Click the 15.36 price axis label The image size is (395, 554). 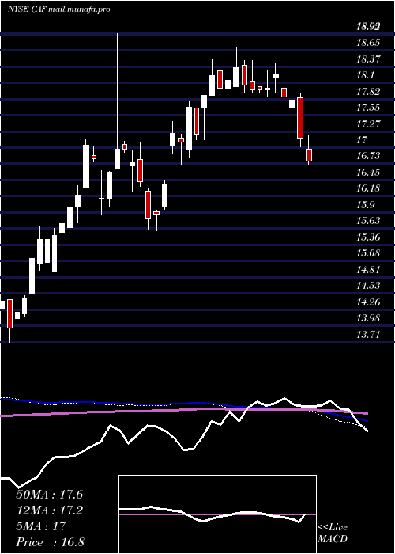click(368, 237)
